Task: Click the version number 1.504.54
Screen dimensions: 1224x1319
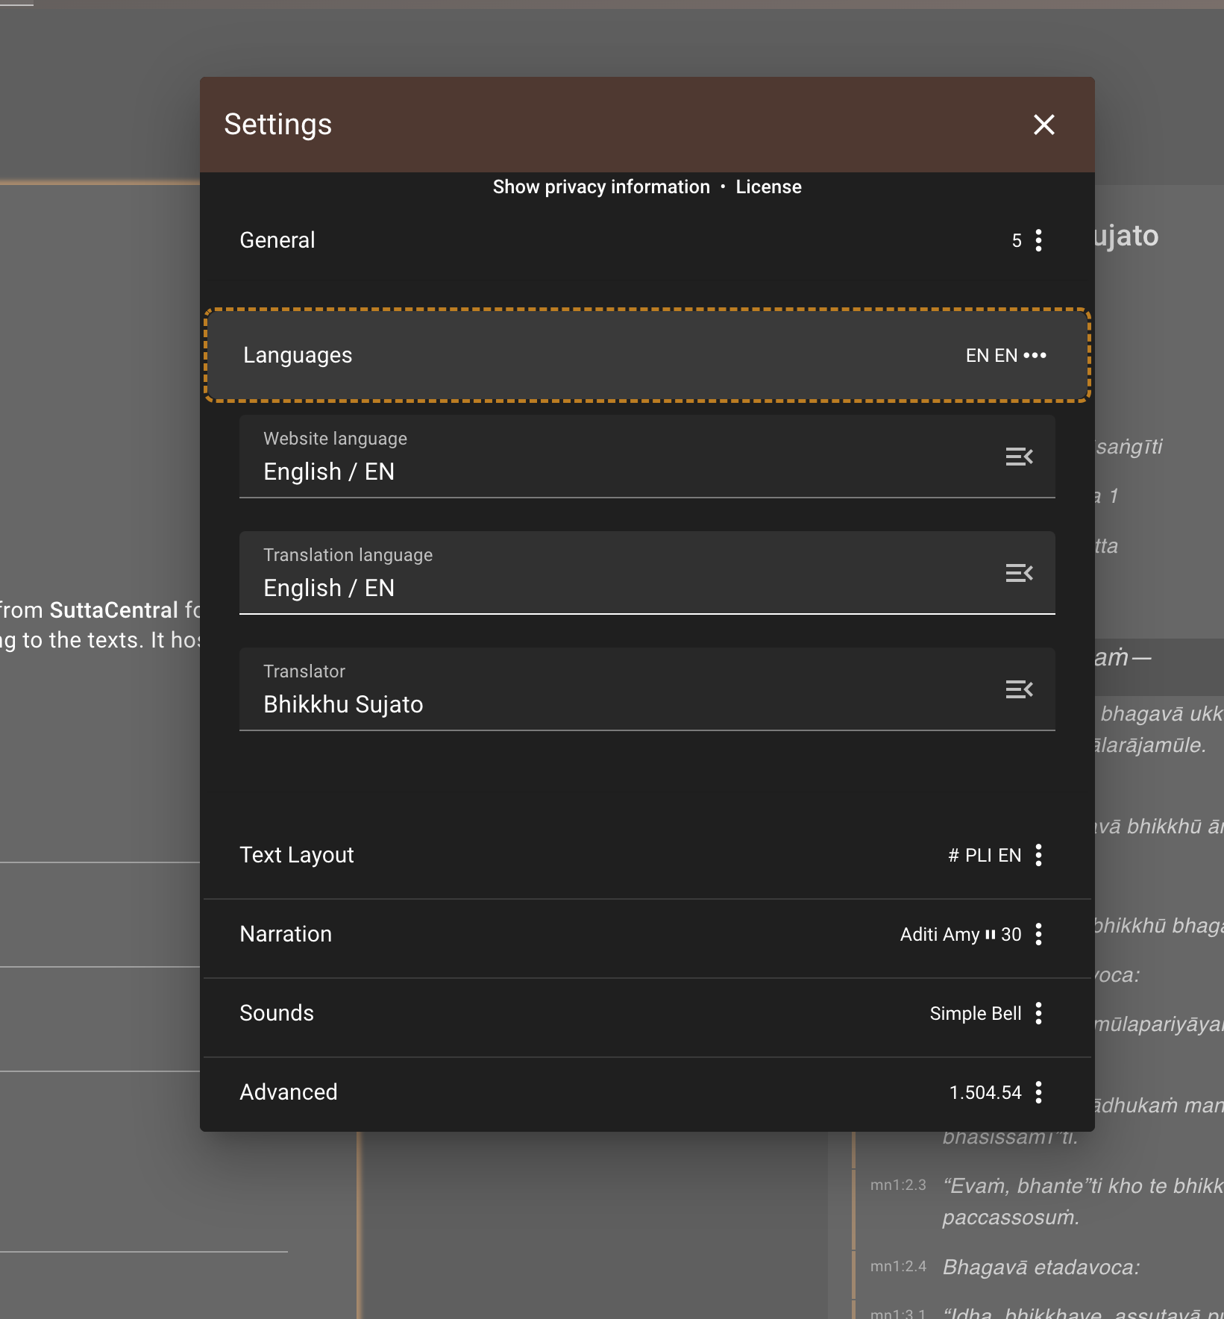Action: point(985,1092)
